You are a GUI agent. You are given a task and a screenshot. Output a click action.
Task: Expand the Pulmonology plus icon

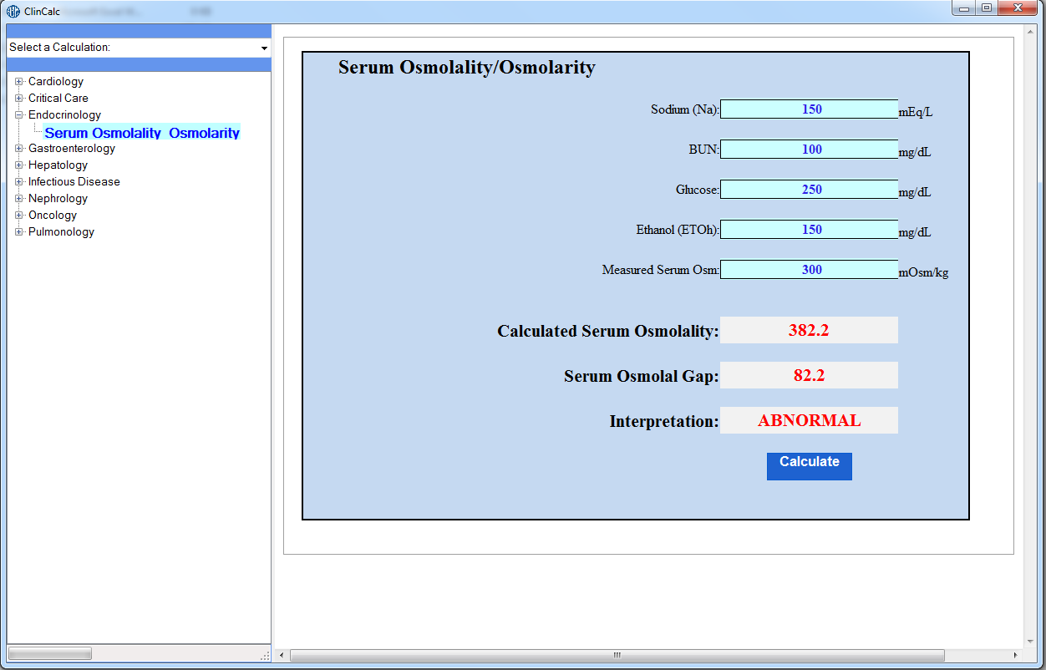point(18,232)
